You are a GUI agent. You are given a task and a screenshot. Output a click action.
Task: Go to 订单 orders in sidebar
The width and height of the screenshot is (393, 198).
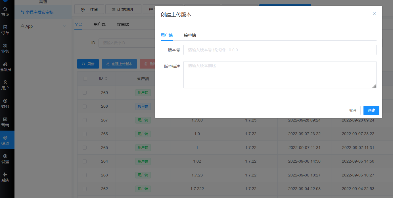coord(5,27)
